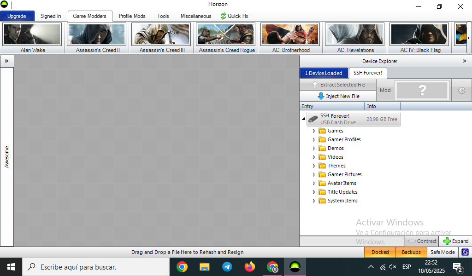
Task: Click the Mod question mark box
Action: pyautogui.click(x=423, y=90)
